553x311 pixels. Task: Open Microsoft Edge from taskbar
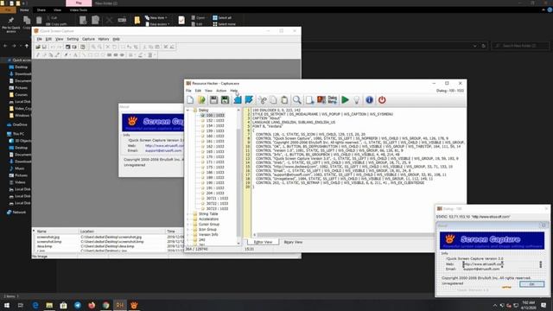coord(35,305)
